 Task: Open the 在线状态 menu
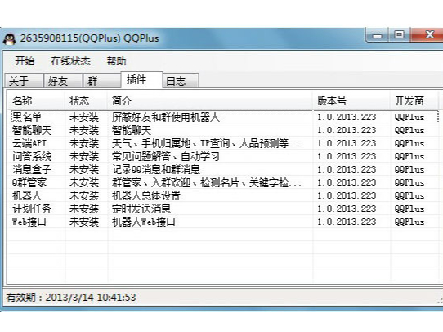tap(70, 61)
